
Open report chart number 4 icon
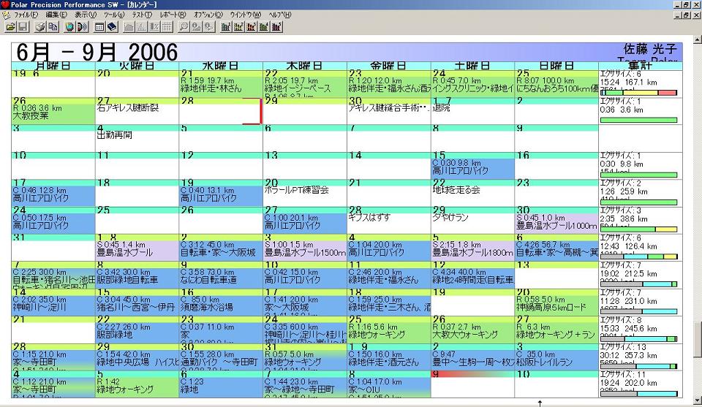263,27
